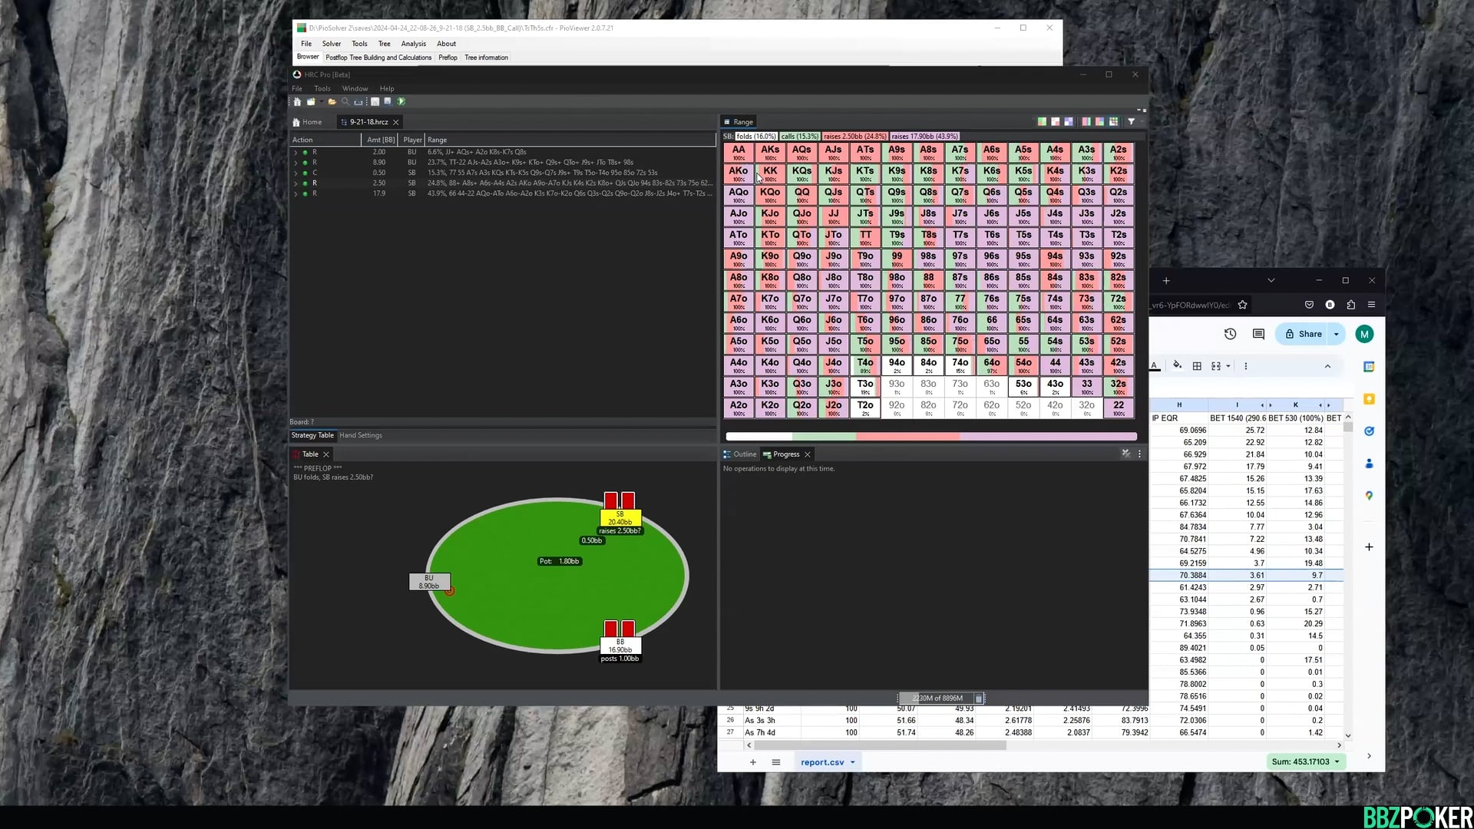Toggle the folds (16.0%) range display
The width and height of the screenshot is (1474, 829).
tap(757, 136)
